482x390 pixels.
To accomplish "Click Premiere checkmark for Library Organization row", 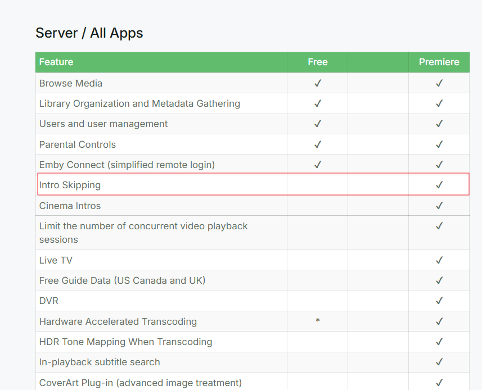I will (439, 103).
